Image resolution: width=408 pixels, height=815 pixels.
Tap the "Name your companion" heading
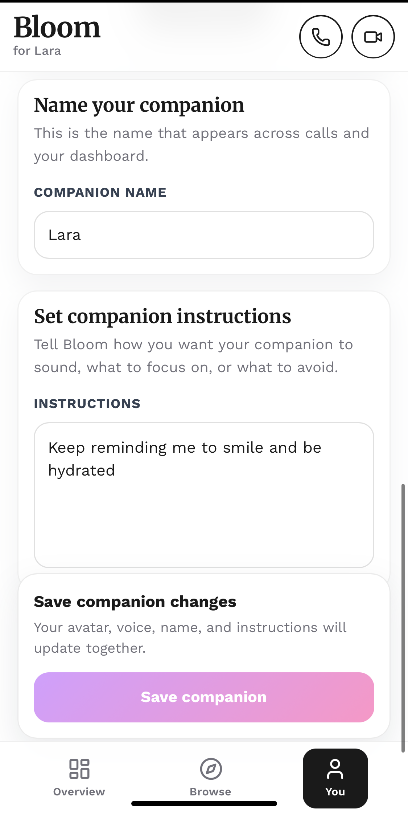pos(139,105)
